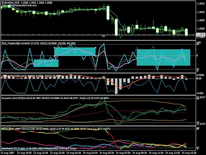Viewport: 206px width, 155px height.
Task: Click the Copyright@MetatraderTools.com label
Action: coord(19,5)
